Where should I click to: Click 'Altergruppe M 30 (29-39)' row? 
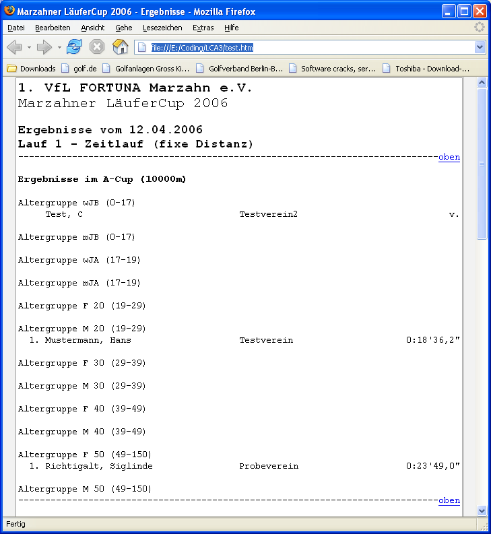[x=82, y=386]
